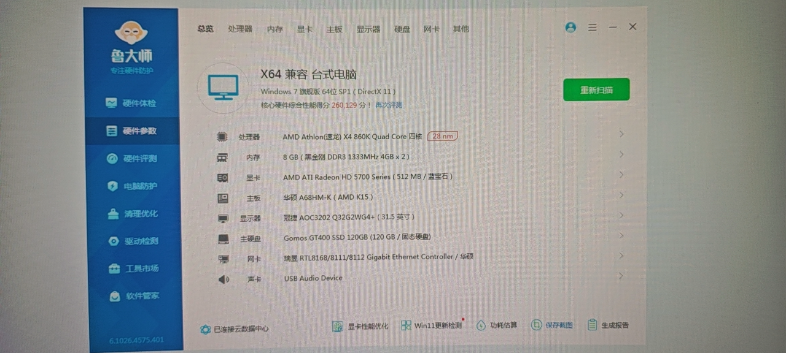Click 保存截图 at the bottom
This screenshot has height=353, width=786.
[x=551, y=325]
